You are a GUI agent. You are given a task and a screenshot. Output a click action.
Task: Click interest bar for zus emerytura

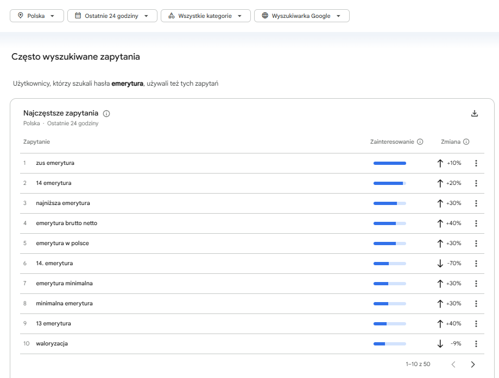pyautogui.click(x=390, y=163)
